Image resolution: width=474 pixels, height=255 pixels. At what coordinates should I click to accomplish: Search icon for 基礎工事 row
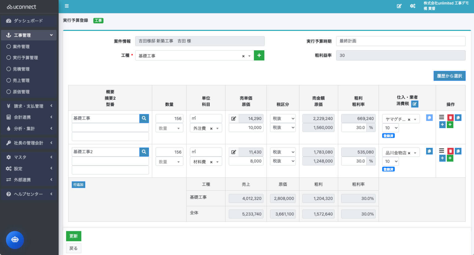[x=144, y=118]
